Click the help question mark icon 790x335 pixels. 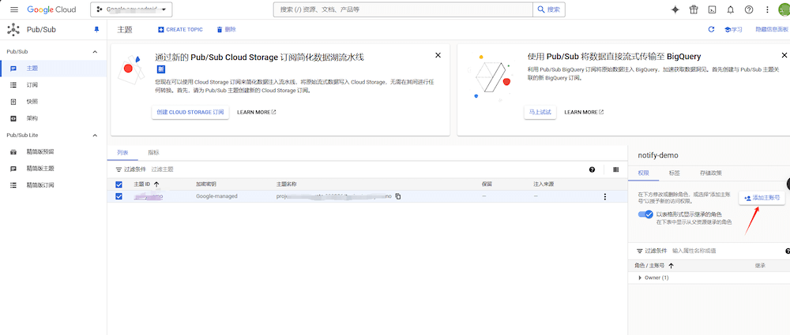[x=748, y=9]
